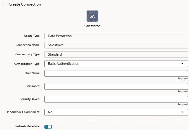Click the Required hint under Security Token
Viewport: 189px width, 130px height.
point(183,104)
